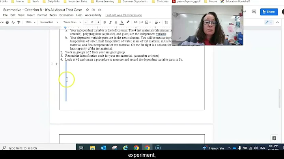Open the Insert image dropdown
The height and width of the screenshot is (159, 284).
point(148,22)
